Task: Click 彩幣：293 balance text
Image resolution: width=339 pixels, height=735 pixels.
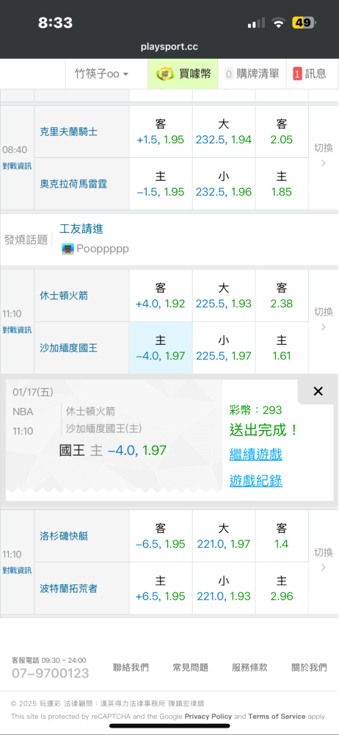Action: [x=255, y=410]
